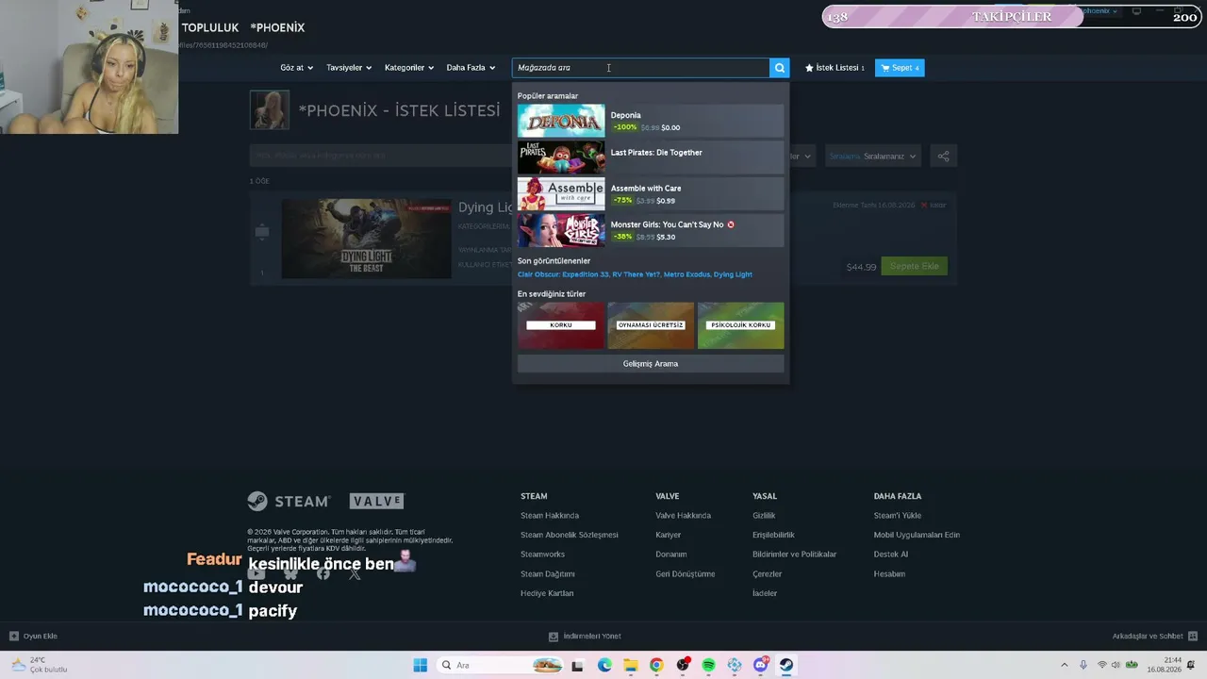Open Steam Hakkında footer link
Viewport: 1207px width, 679px height.
click(x=550, y=516)
